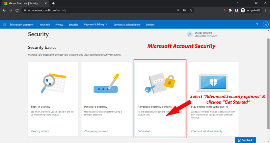270x143 pixels.
Task: Open the Devices menu item
Action: 150,25
